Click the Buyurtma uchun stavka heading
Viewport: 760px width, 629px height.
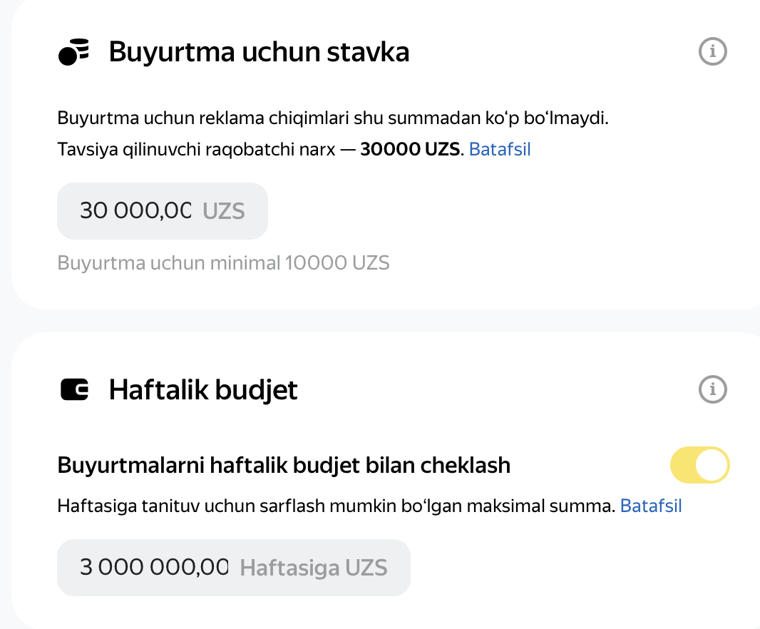[259, 52]
